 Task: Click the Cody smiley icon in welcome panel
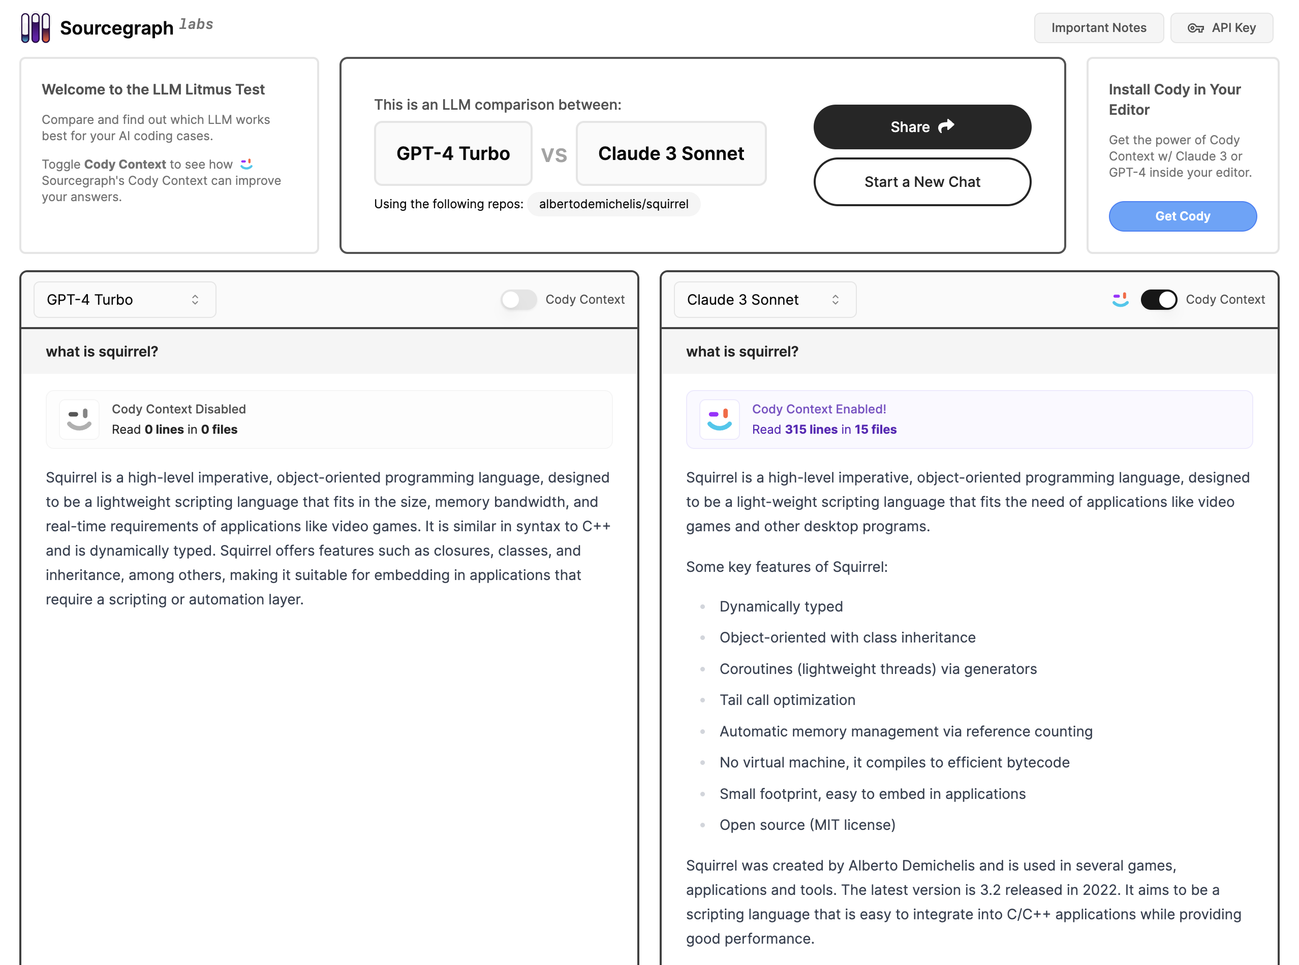(246, 164)
